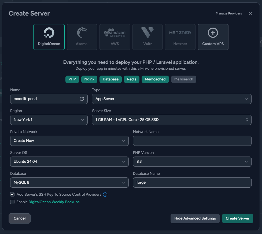The width and height of the screenshot is (262, 234).
Task: Focus the Database Name input field
Action: [x=192, y=182]
